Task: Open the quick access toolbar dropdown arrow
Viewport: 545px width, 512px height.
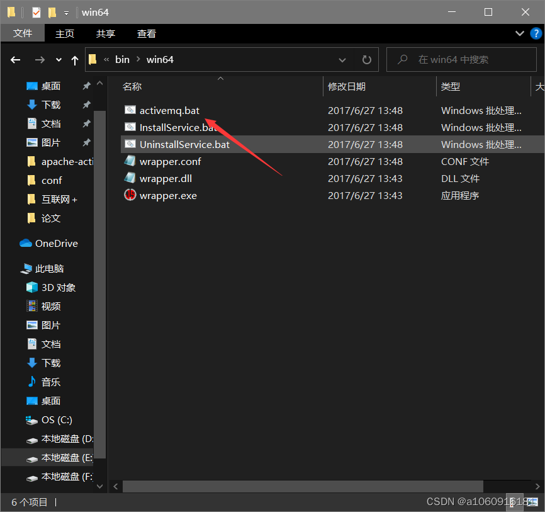Action: [65, 12]
